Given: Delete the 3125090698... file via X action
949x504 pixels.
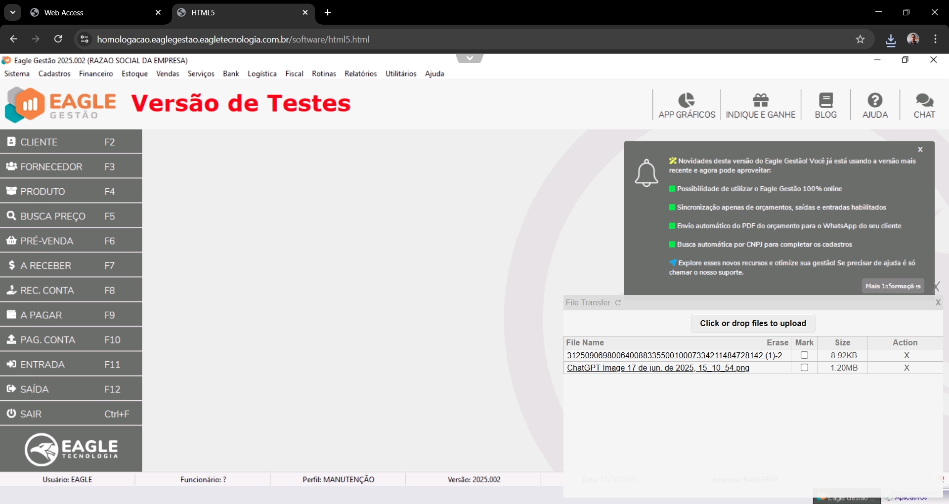Looking at the screenshot, I should 906,355.
